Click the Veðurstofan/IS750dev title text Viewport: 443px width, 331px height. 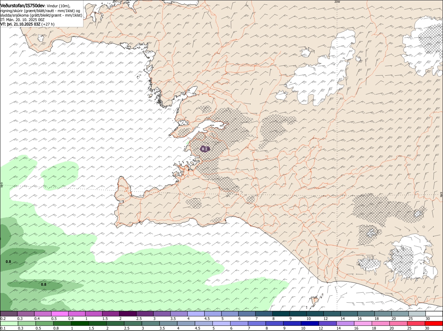tap(22, 6)
